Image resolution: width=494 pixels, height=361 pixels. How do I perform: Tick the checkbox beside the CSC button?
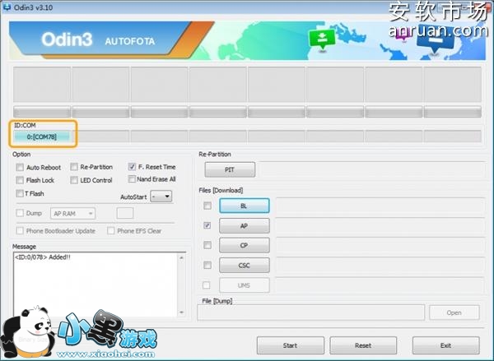pos(207,265)
